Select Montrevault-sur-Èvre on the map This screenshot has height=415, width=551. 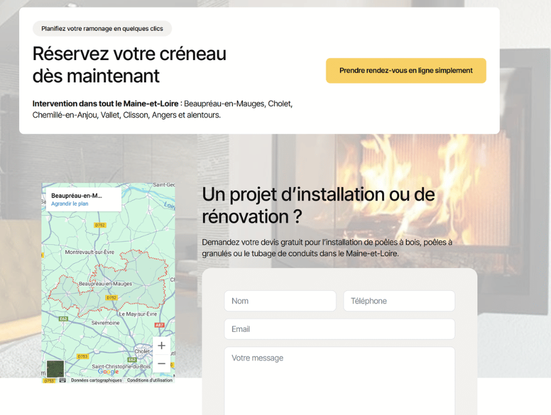pyautogui.click(x=90, y=252)
